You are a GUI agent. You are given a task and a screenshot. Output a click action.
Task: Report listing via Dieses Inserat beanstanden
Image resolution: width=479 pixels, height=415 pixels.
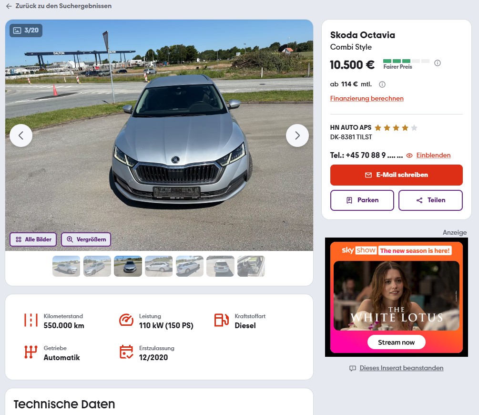(x=401, y=368)
